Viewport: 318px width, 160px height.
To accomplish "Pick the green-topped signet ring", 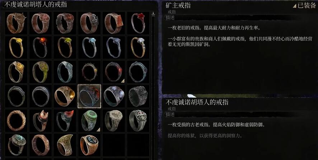I will point(89,121).
